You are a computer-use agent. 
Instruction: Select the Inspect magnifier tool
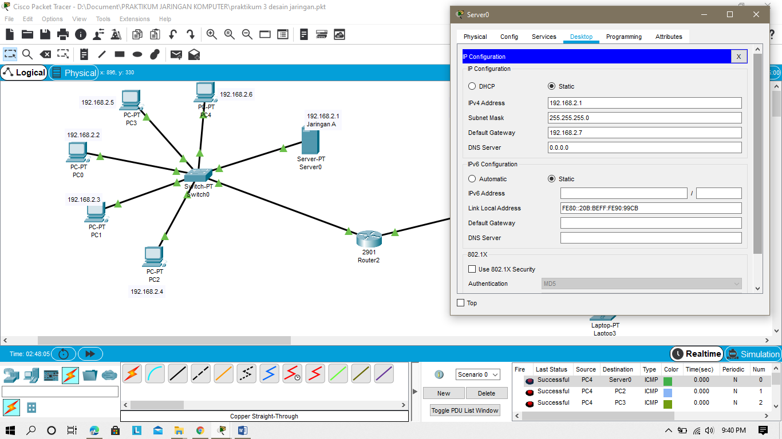tap(26, 54)
